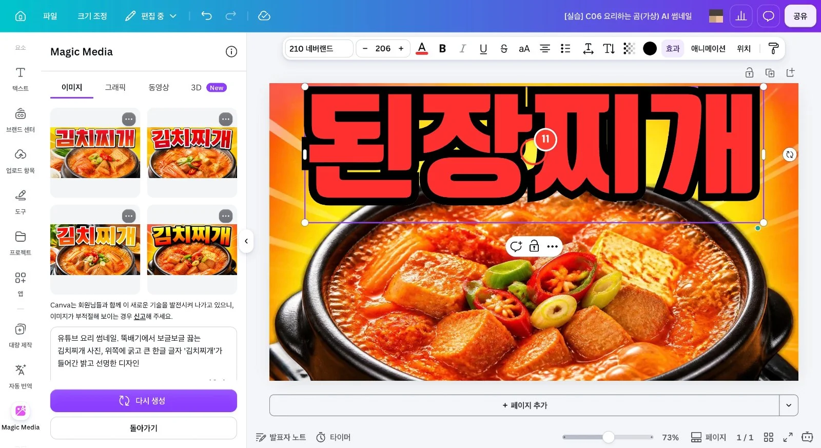The width and height of the screenshot is (821, 448).
Task: Expand the 편집 중 mode dropdown
Action: (151, 16)
